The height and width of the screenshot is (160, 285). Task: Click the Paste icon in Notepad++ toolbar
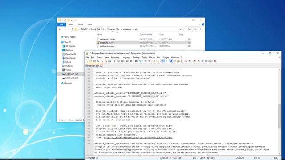point(122,61)
